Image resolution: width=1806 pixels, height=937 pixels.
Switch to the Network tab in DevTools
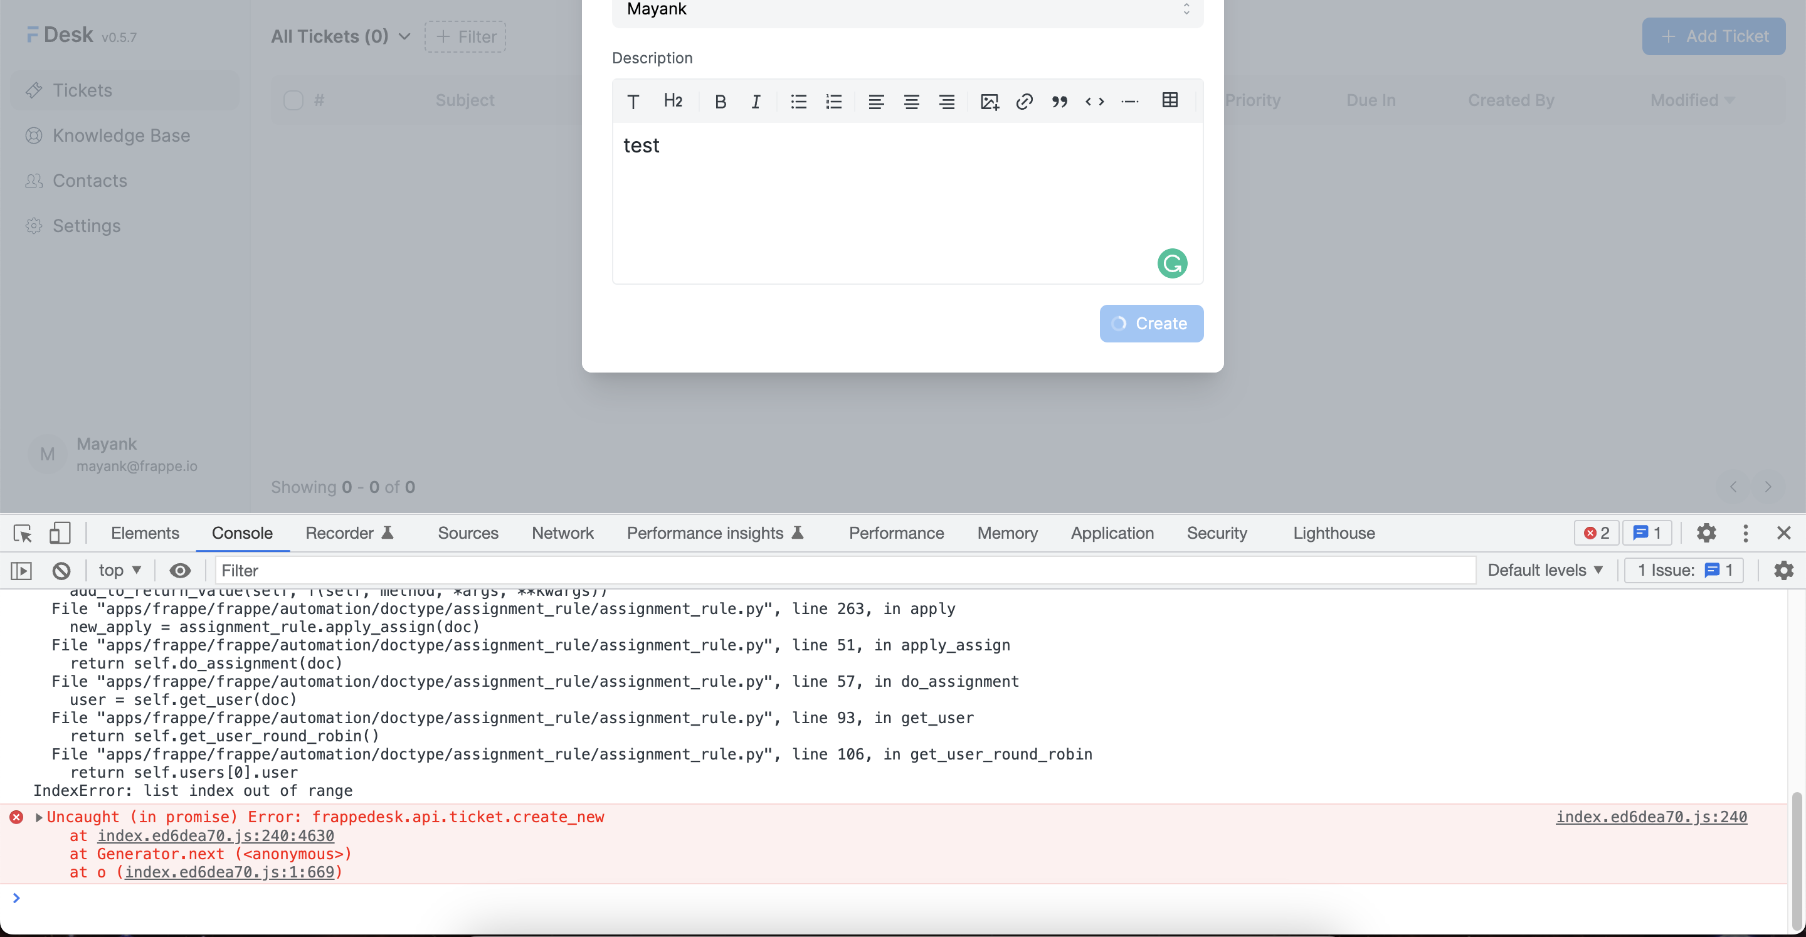(x=562, y=533)
